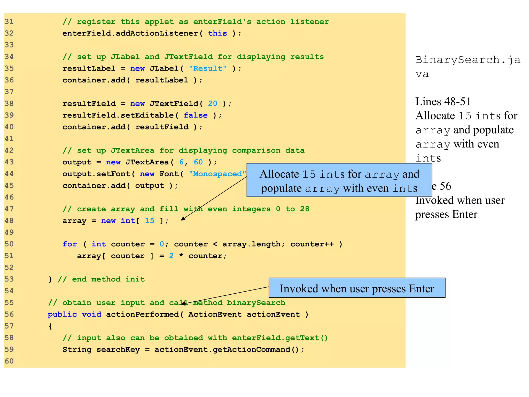
Task: Select comment 'set up JLabel and JTextField' line 34
Action: click(193, 57)
